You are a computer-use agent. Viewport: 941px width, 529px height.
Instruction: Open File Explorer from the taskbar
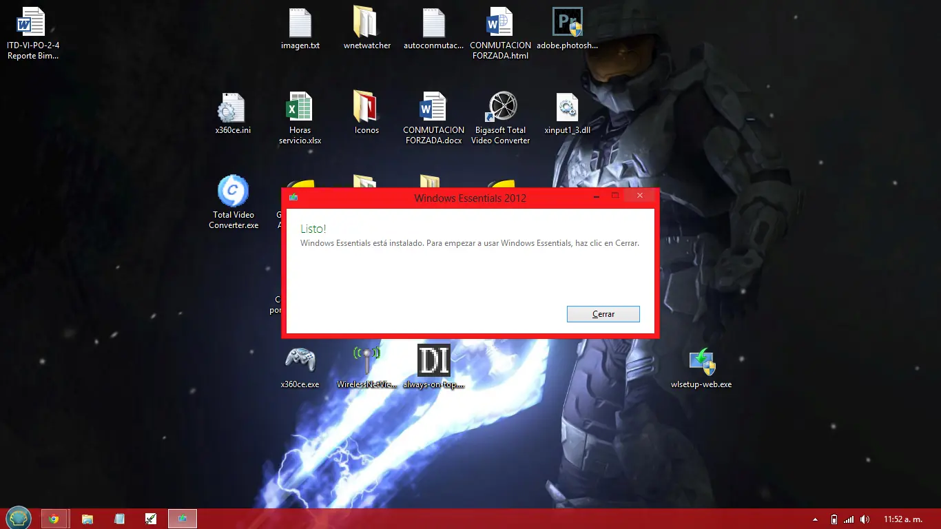tap(87, 519)
